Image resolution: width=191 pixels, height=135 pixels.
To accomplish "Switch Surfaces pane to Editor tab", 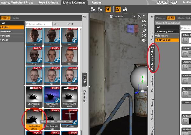I will 171,18.
